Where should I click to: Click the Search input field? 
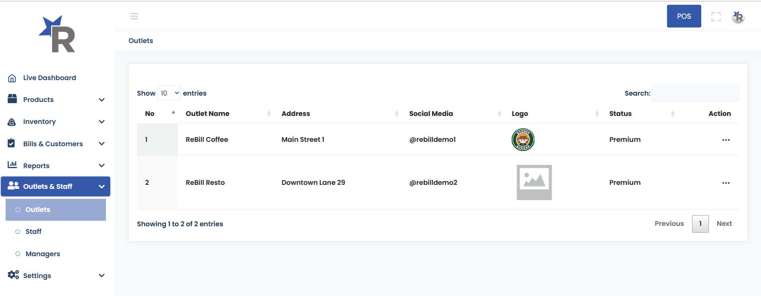coord(695,93)
